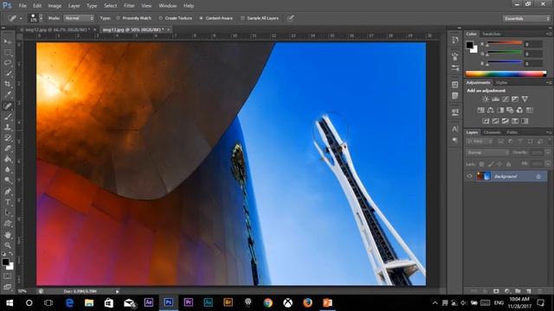
Task: Select the Horizontal Type tool
Action: pos(8,202)
